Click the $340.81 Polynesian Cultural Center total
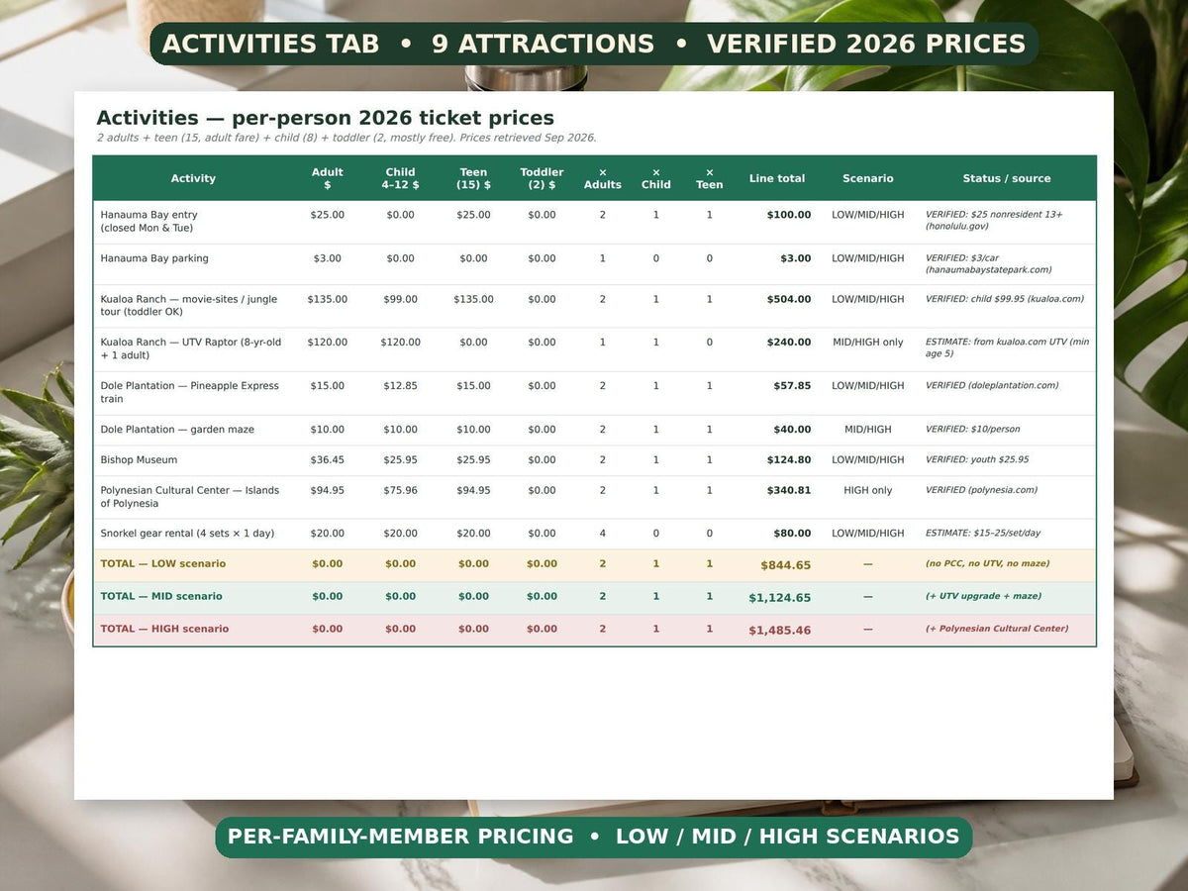The height and width of the screenshot is (891, 1188). pos(789,490)
